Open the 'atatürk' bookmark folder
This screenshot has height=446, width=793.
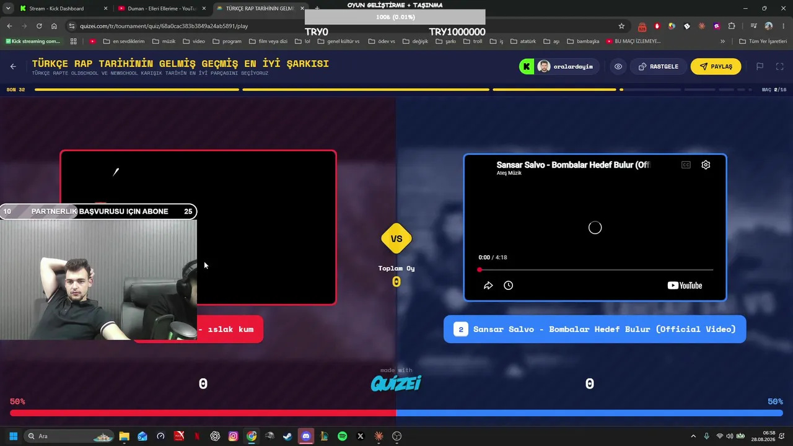coord(523,42)
